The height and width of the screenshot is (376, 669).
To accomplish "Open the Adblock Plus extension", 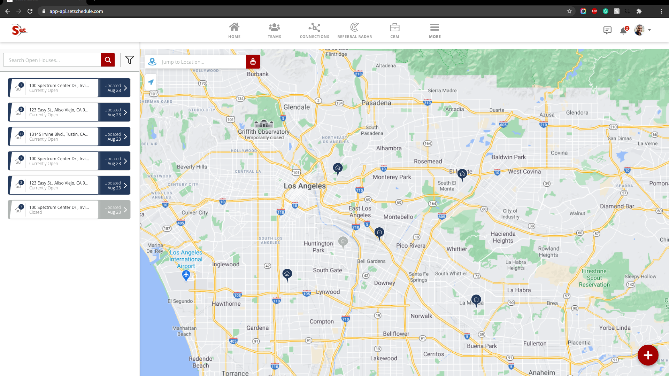I will pyautogui.click(x=594, y=11).
